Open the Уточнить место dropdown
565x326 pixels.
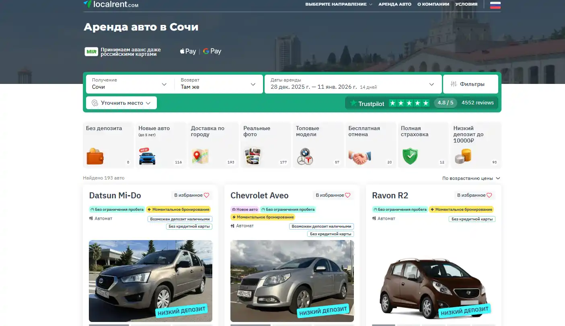(x=121, y=103)
